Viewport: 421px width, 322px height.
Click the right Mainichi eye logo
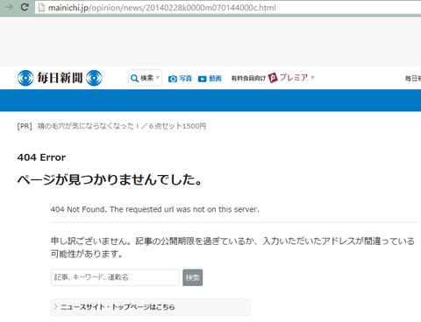[x=94, y=78]
